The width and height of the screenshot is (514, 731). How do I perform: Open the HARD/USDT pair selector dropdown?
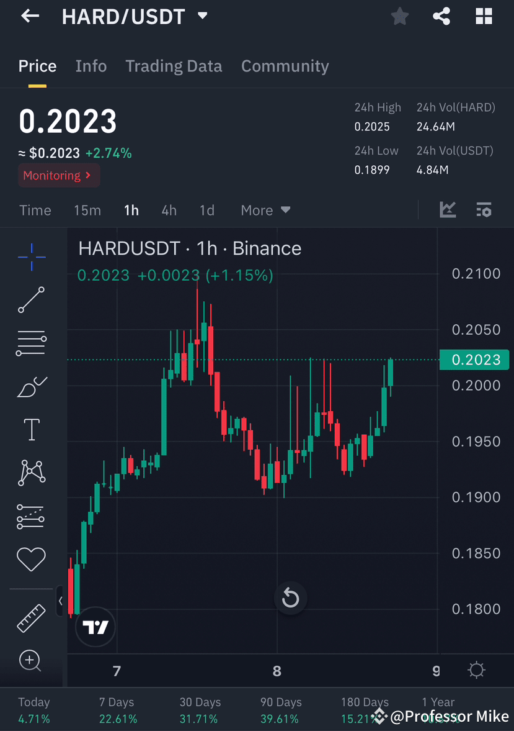click(x=135, y=17)
